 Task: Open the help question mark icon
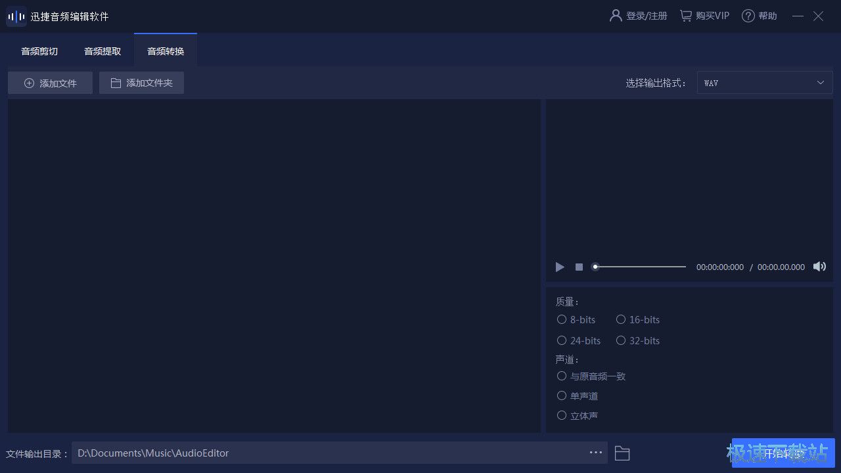point(748,16)
